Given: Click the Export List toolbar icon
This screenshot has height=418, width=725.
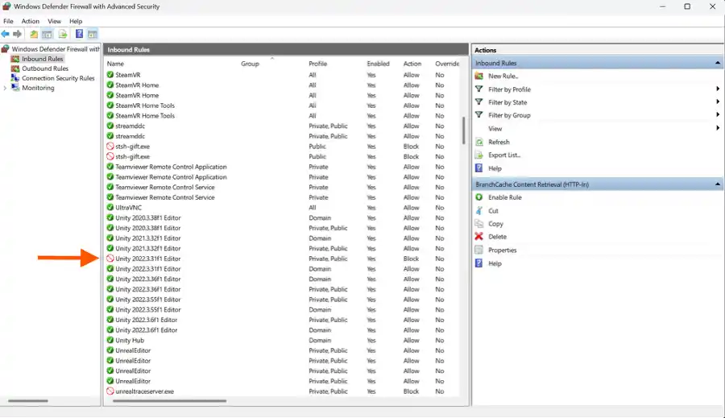Looking at the screenshot, I should point(63,34).
